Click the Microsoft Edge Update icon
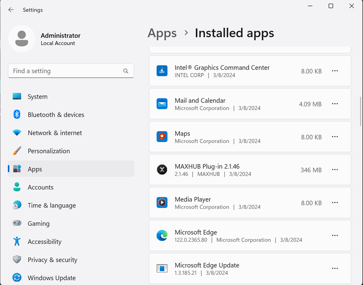 pyautogui.click(x=162, y=269)
